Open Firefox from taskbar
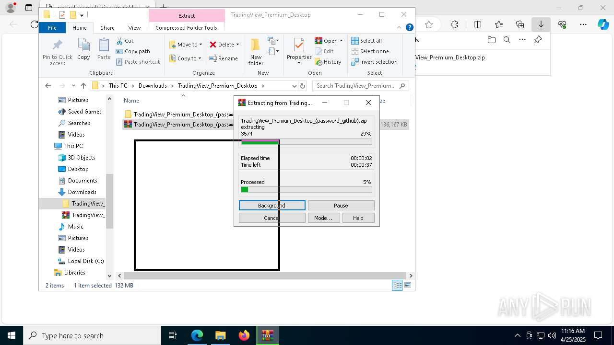614x345 pixels. point(244,335)
